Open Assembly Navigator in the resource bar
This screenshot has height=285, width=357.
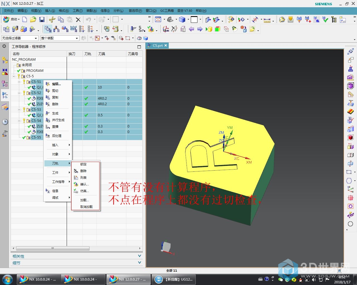click(5, 60)
